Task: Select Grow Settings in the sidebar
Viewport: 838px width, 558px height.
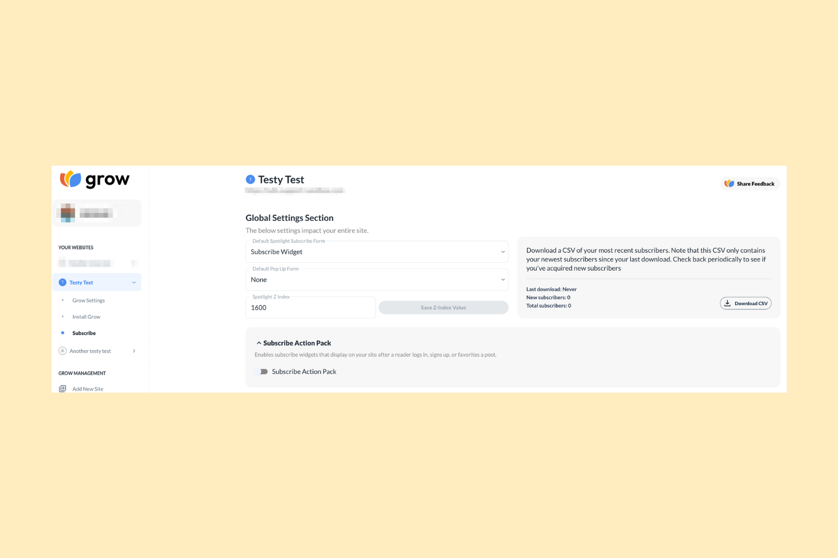Action: click(x=88, y=300)
